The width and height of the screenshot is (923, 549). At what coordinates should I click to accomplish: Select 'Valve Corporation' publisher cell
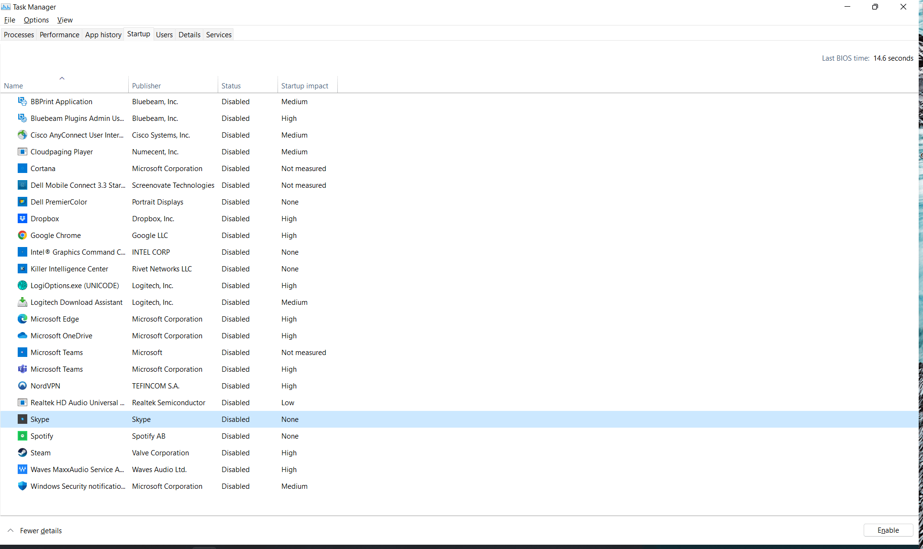[x=160, y=452]
